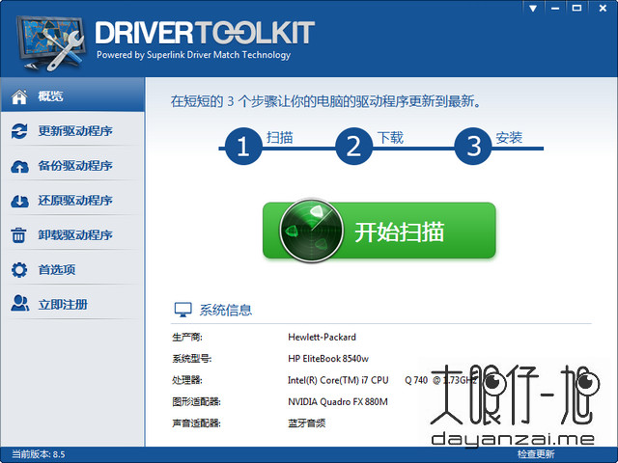
Task: Click the DRIVERTOOLKIT title text
Action: pos(205,33)
